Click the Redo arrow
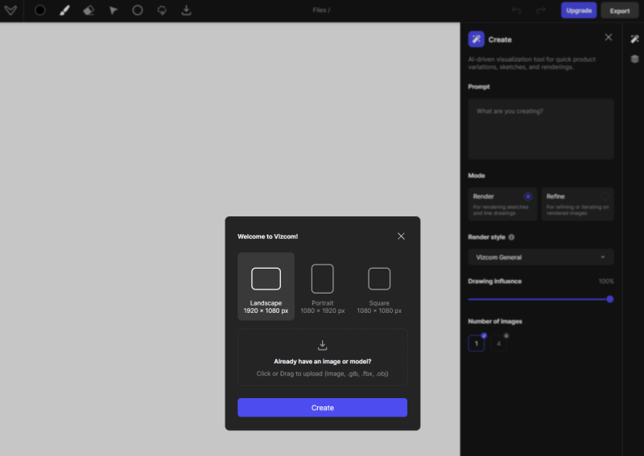Image resolution: width=644 pixels, height=456 pixels. coord(541,10)
